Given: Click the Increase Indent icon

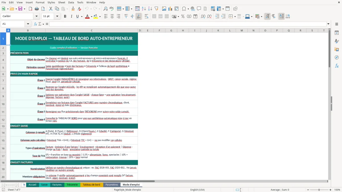Looking at the screenshot, I should (x=217, y=16).
